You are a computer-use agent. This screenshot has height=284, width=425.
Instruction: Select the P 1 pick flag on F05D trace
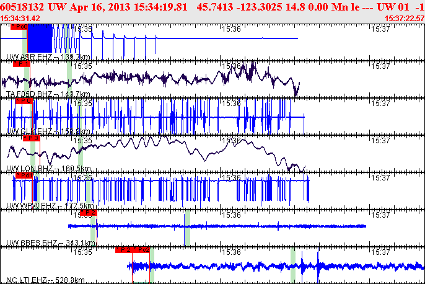[22, 64]
